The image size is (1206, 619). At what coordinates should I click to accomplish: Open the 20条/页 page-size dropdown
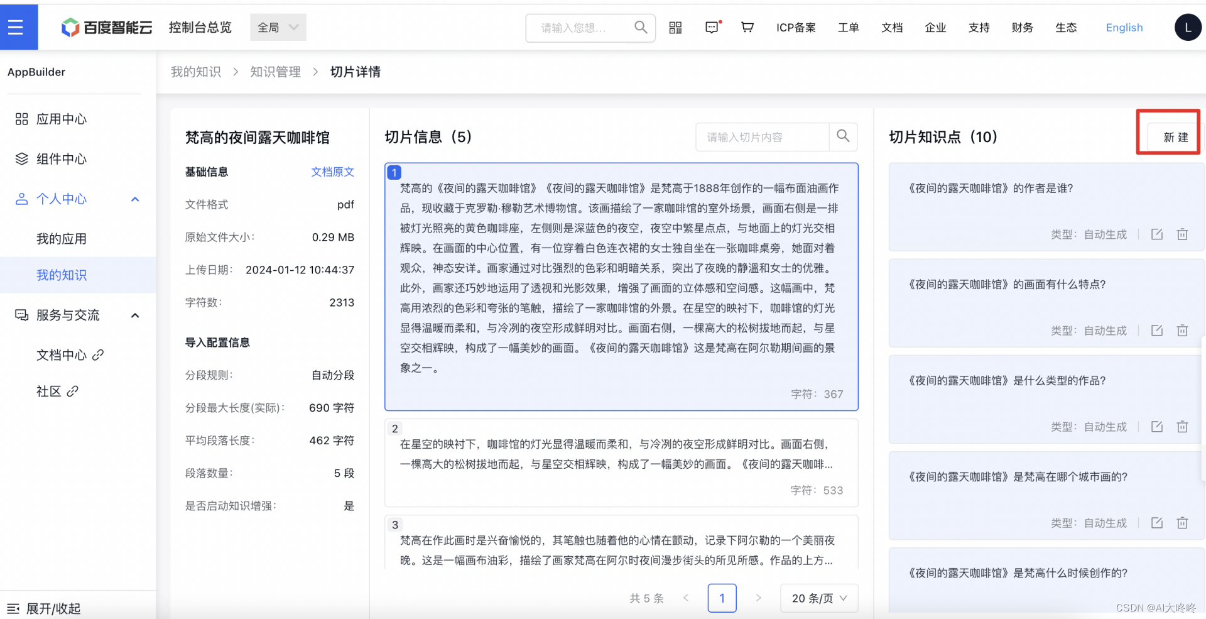point(818,598)
